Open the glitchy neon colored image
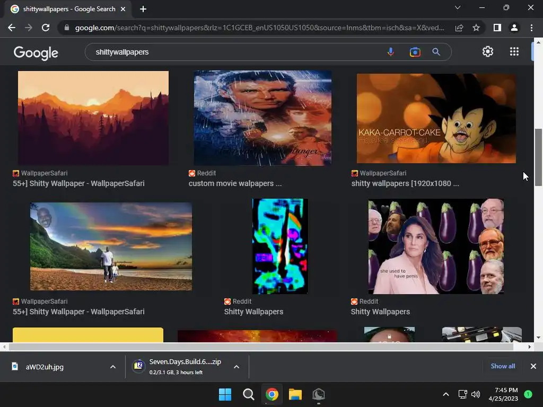The image size is (543, 407). point(280,246)
